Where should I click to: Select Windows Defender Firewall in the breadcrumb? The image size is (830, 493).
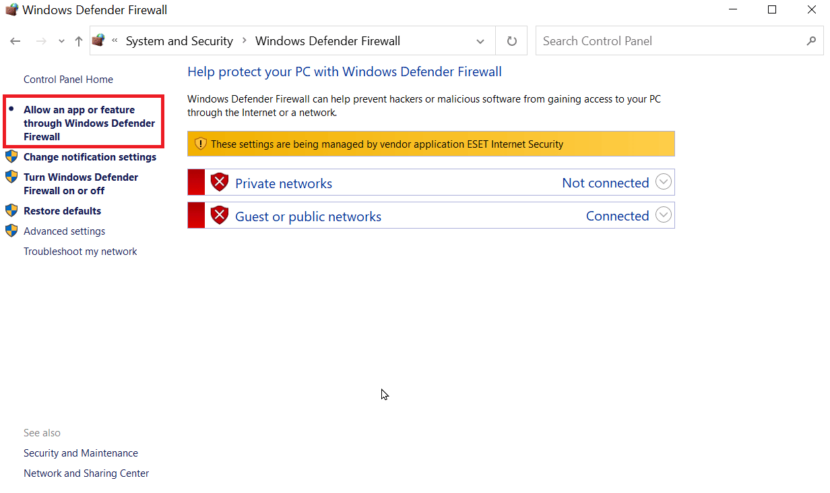328,40
